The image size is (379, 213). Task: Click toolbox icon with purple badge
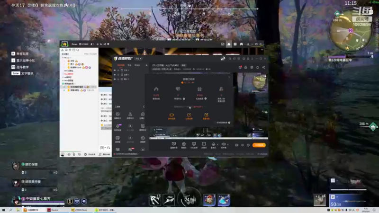tap(118, 126)
